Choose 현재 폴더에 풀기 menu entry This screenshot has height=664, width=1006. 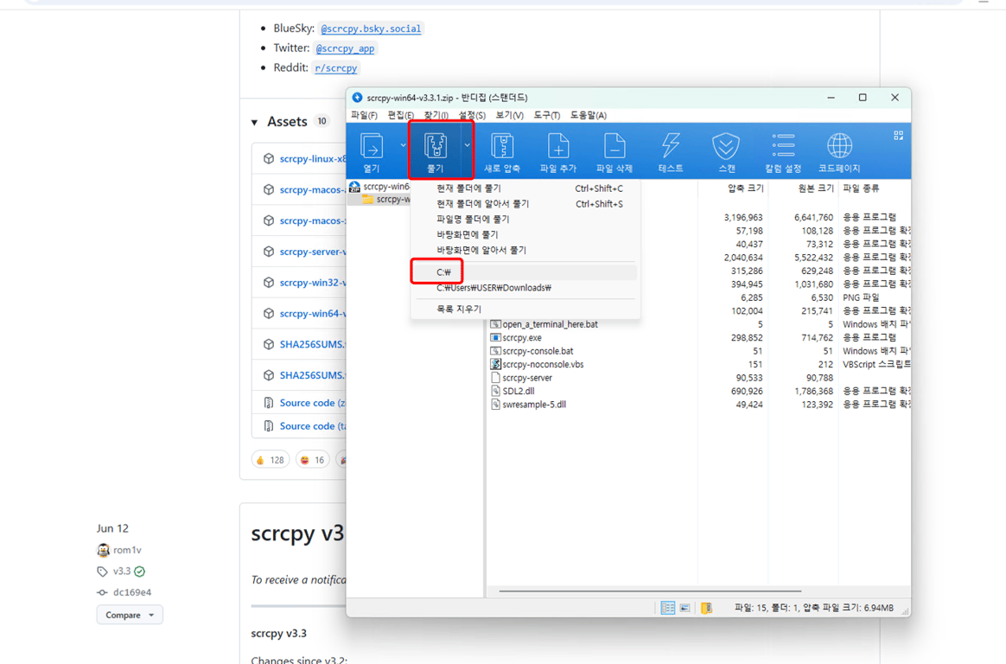tap(525, 188)
